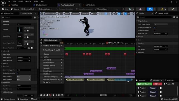
Task: Clear montage sections with Clear button
Action: tap(157, 84)
